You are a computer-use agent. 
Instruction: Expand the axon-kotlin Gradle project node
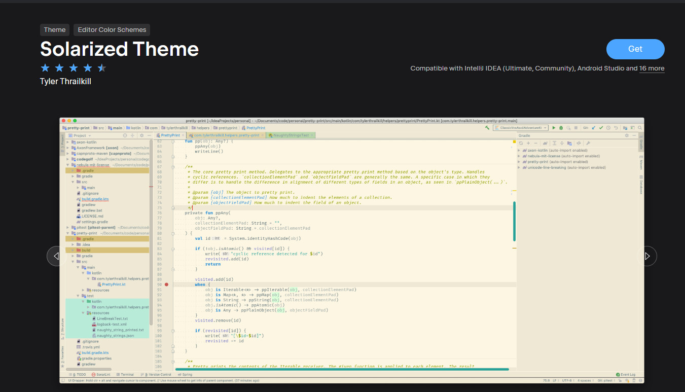pyautogui.click(x=519, y=151)
